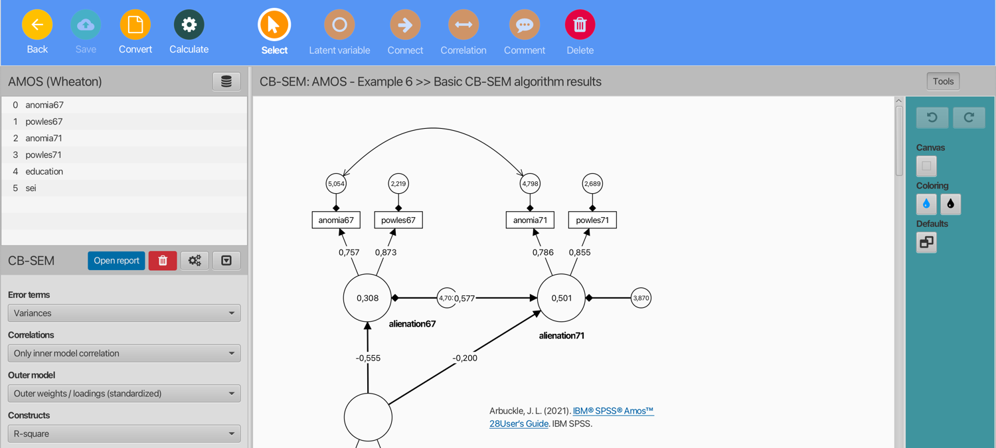The image size is (996, 448).
Task: Click the loading value 0,855
Action: coord(580,252)
